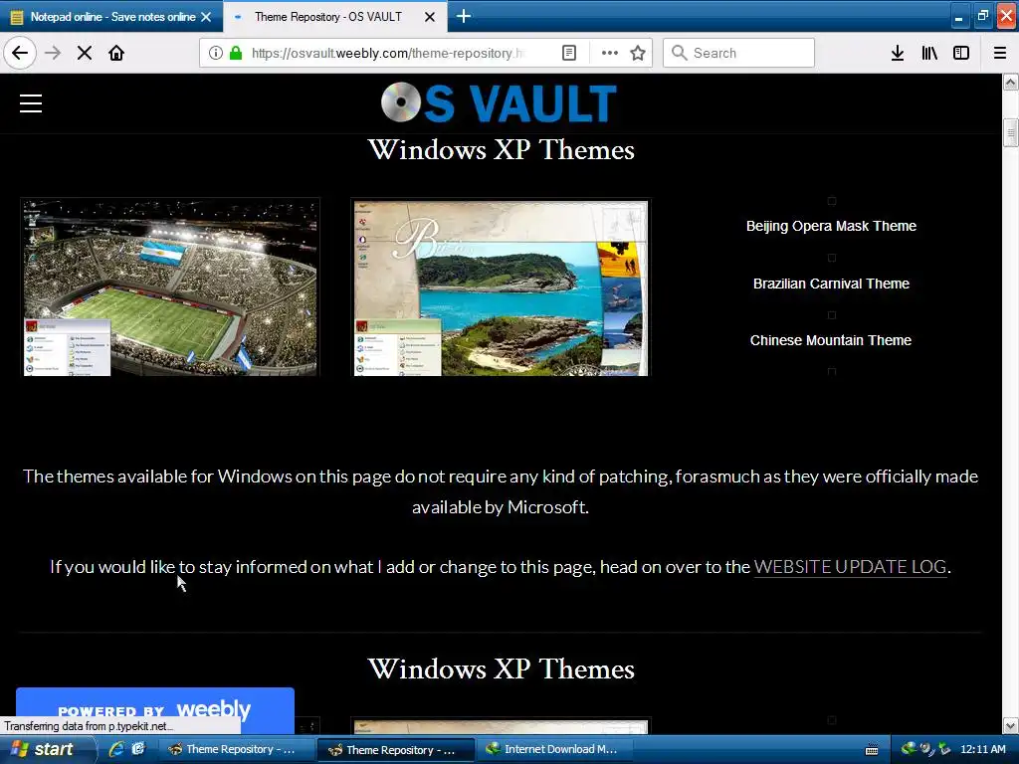Switch to Notepad online tab

click(x=111, y=17)
